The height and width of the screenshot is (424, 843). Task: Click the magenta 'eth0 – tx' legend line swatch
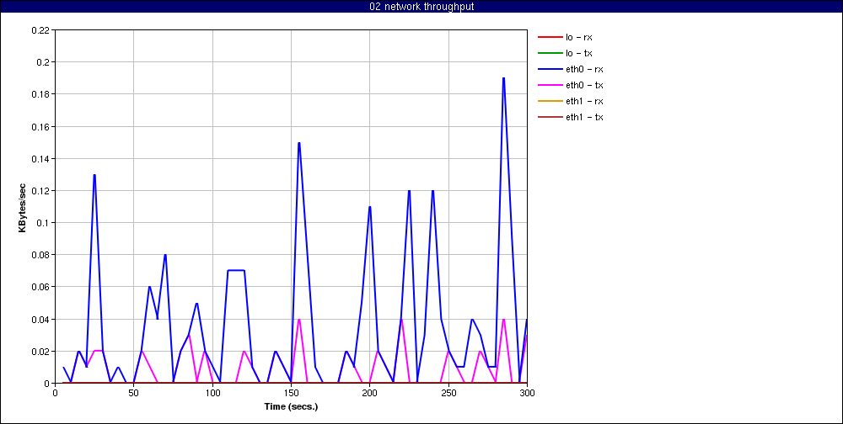tap(549, 85)
